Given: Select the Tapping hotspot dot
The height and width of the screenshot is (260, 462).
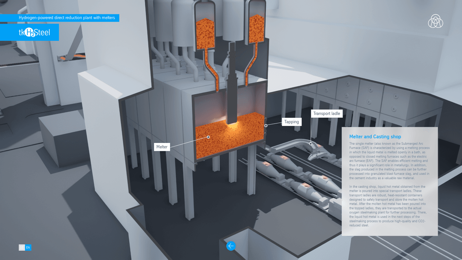Looking at the screenshot, I should click(266, 126).
